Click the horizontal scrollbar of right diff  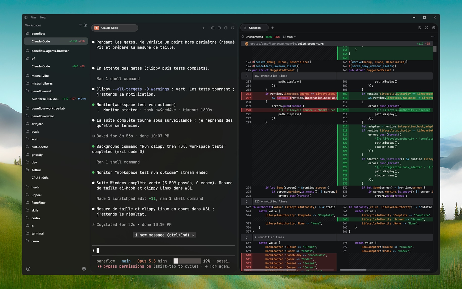(x=353, y=270)
